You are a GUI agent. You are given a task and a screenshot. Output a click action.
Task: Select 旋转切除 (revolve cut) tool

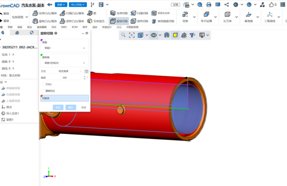click(119, 21)
